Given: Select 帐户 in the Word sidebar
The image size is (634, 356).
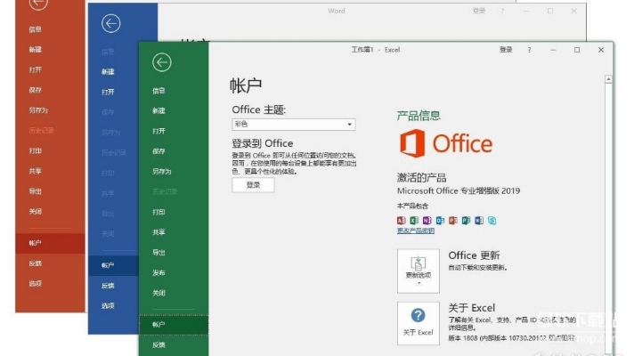Looking at the screenshot, I should point(114,265).
